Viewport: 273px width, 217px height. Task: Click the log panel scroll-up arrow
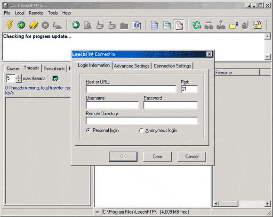[x=267, y=36]
